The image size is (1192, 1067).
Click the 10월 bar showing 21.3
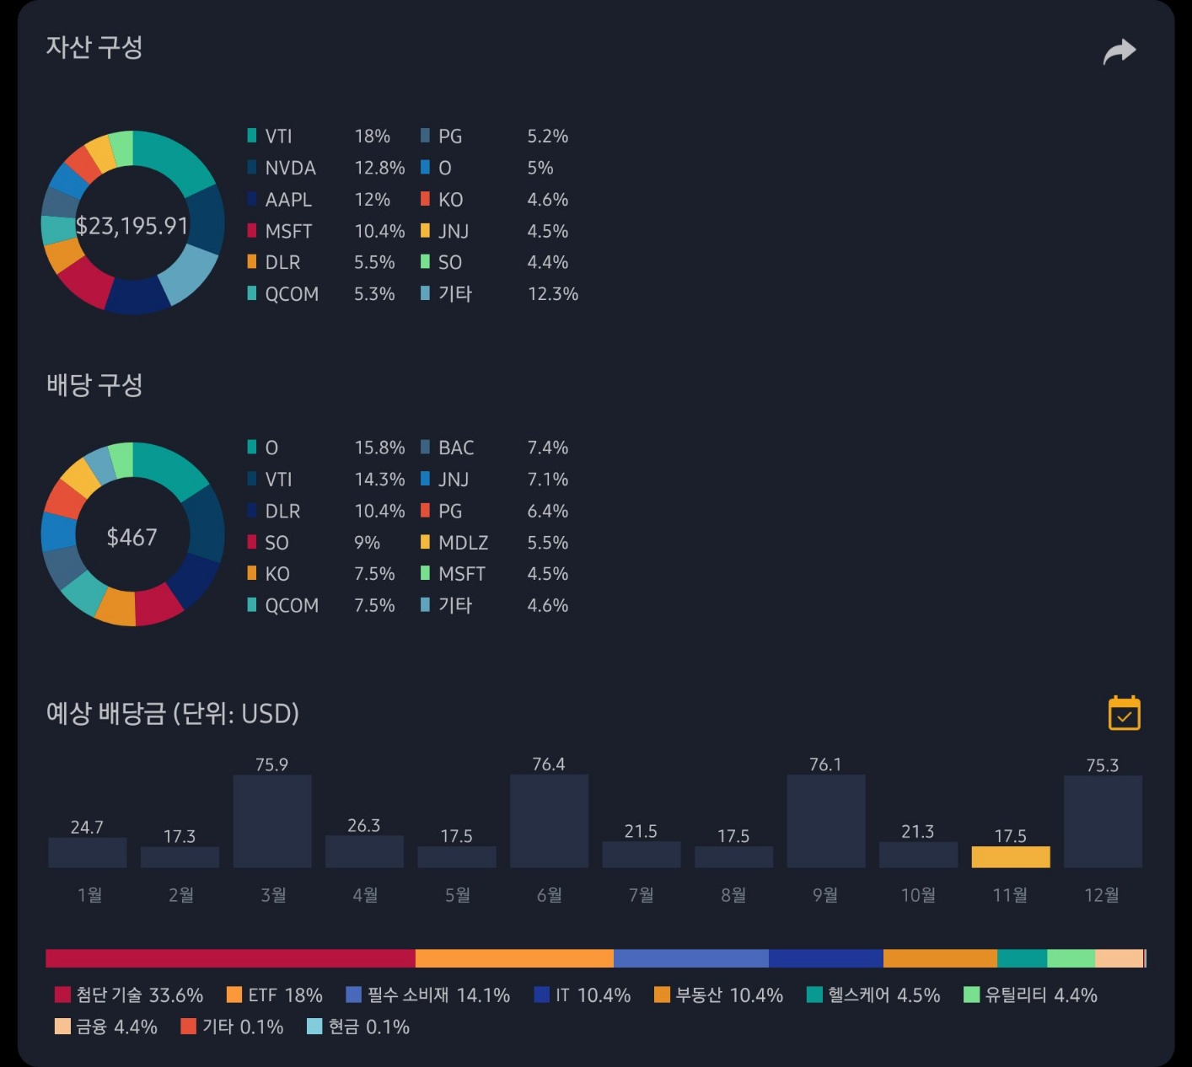click(918, 855)
